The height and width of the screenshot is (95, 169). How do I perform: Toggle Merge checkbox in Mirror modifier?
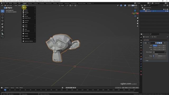[x=153, y=56]
